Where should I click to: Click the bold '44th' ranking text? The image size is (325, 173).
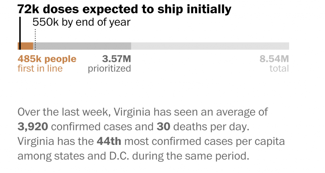pos(109,141)
